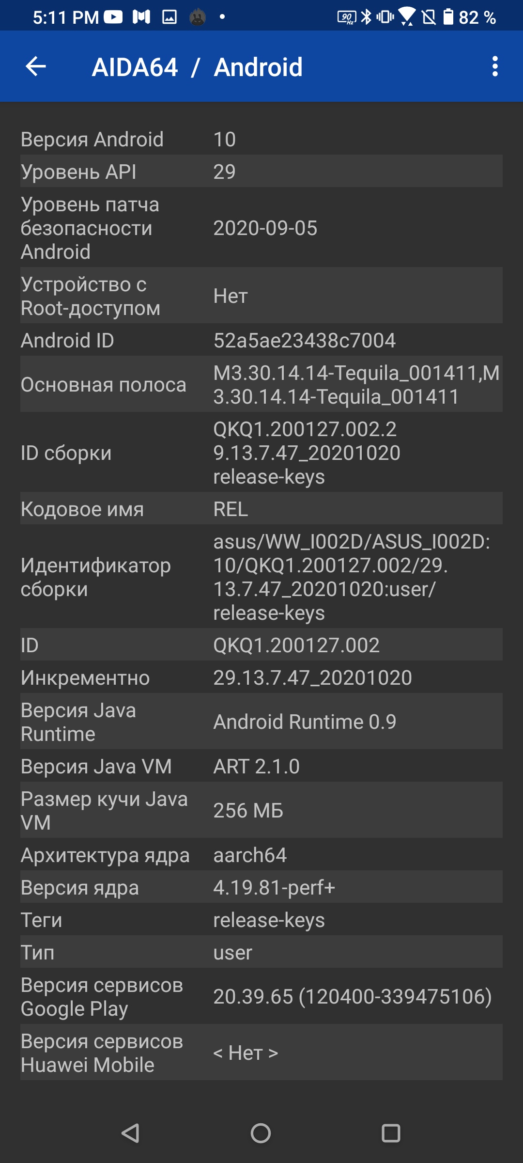Image resolution: width=523 pixels, height=1163 pixels.
Task: Tap the Android back navigation triangle
Action: [131, 1133]
